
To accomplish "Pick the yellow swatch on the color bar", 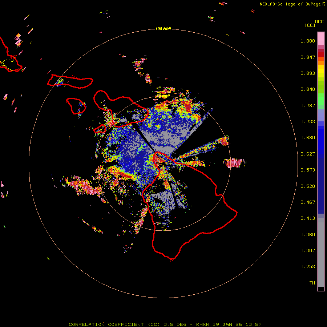I will [321, 71].
